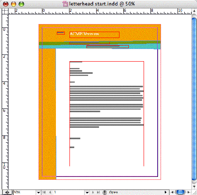Click the ruler origin crosshair icon
This screenshot has height=195, width=197.
(5, 11)
